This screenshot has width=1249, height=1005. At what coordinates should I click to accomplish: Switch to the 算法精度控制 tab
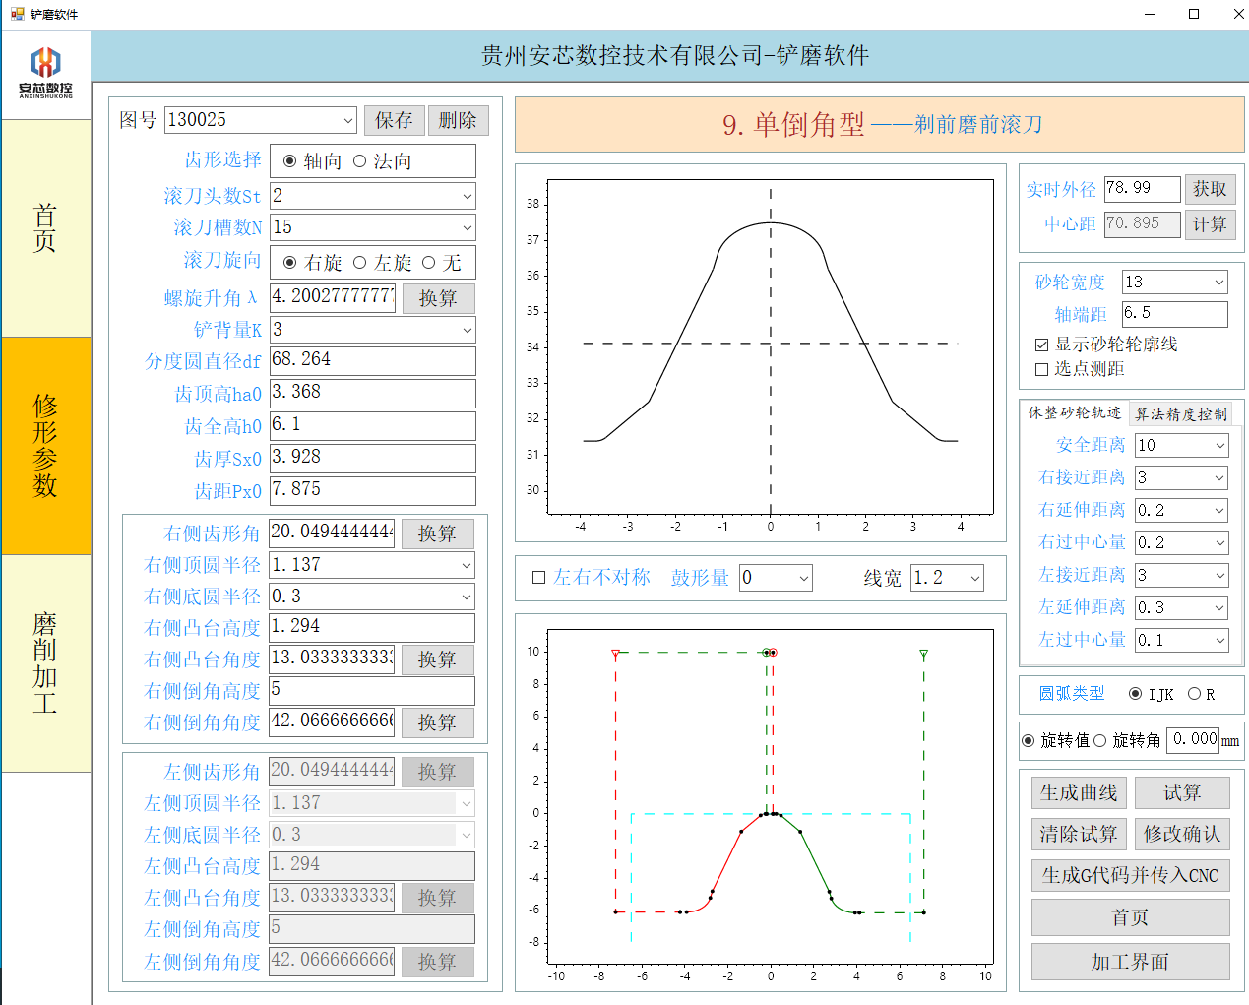coord(1180,414)
